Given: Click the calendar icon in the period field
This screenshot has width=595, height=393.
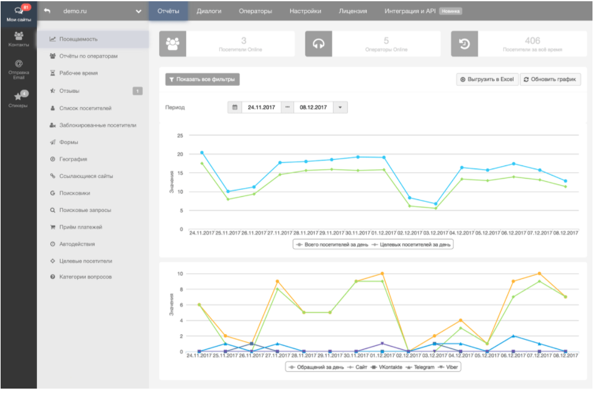Looking at the screenshot, I should [x=234, y=107].
